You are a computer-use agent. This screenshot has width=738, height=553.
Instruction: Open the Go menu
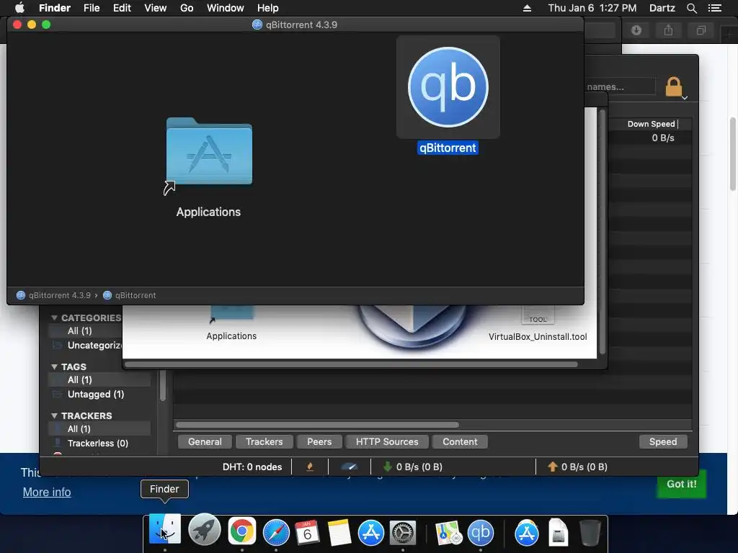187,8
